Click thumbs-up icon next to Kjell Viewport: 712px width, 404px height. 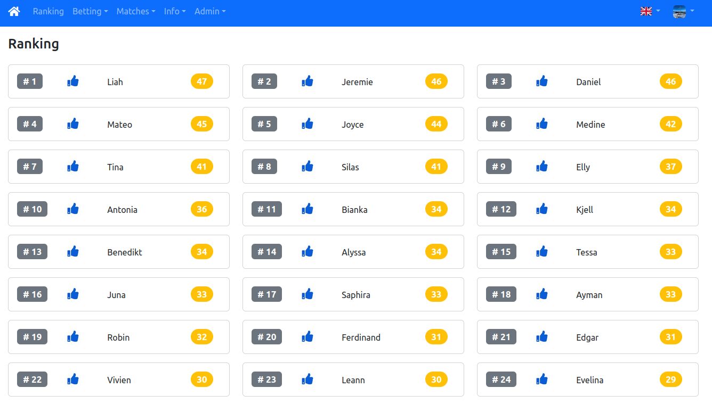point(542,209)
